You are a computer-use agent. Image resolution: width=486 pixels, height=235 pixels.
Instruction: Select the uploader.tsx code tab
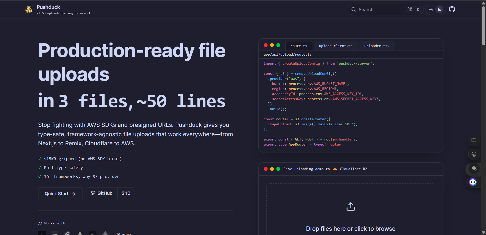(377, 46)
